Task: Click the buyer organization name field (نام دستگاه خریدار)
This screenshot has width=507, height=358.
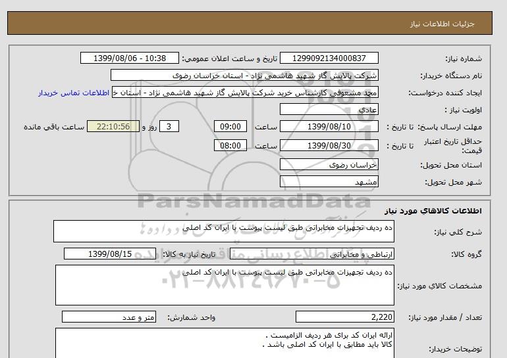Action: coord(245,76)
